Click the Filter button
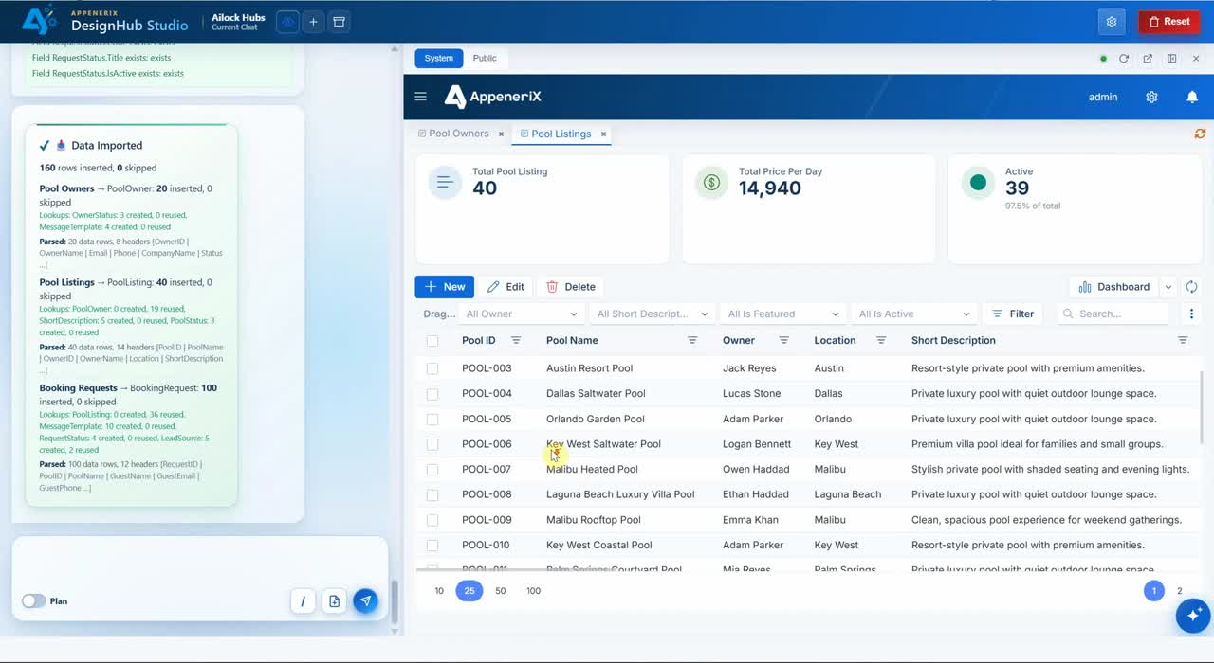This screenshot has width=1214, height=663. click(x=1013, y=314)
